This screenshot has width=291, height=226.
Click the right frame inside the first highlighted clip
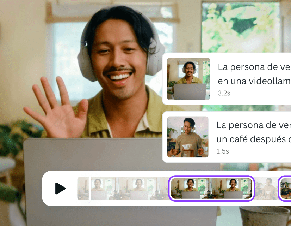click(x=233, y=189)
